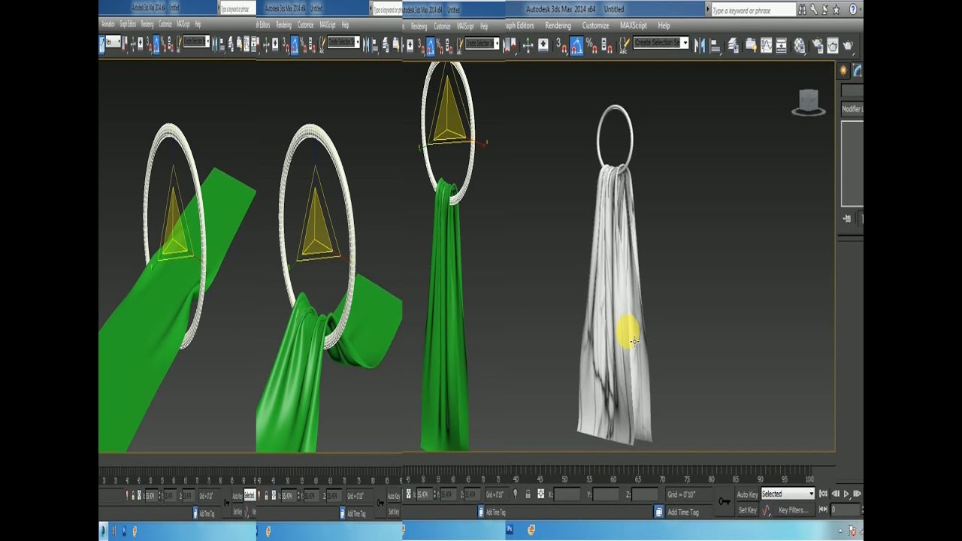Click Add Time Tag in third window
This screenshot has height=541, width=962.
click(495, 512)
